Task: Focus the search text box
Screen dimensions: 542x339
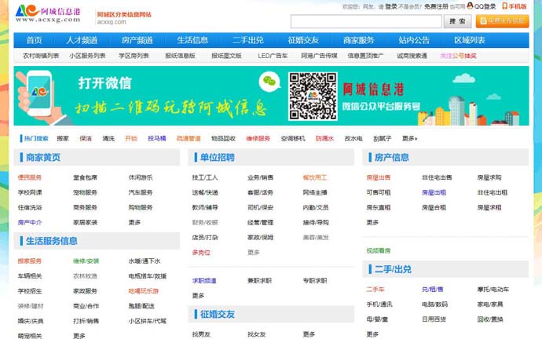Action: [x=366, y=21]
